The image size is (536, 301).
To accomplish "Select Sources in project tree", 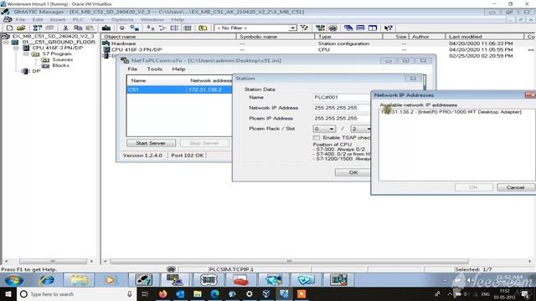I will coord(63,59).
